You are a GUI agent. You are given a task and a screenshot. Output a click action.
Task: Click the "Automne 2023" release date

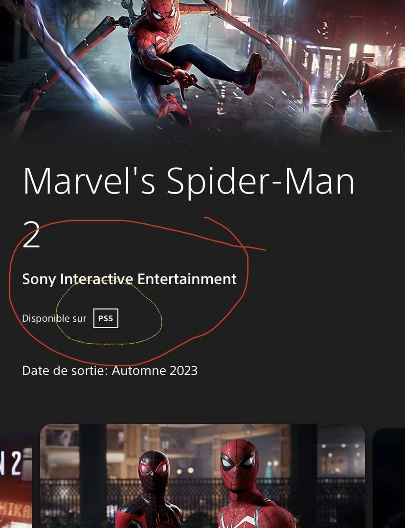[x=155, y=371]
